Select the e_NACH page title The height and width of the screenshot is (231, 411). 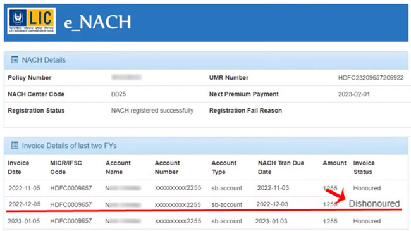pyautogui.click(x=97, y=22)
